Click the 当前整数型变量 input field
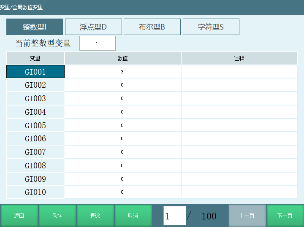The width and height of the screenshot is (304, 227). (x=97, y=43)
